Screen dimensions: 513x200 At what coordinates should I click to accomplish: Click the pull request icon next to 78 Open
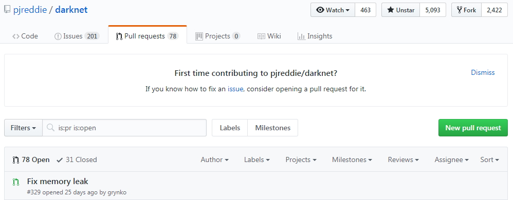(x=16, y=160)
